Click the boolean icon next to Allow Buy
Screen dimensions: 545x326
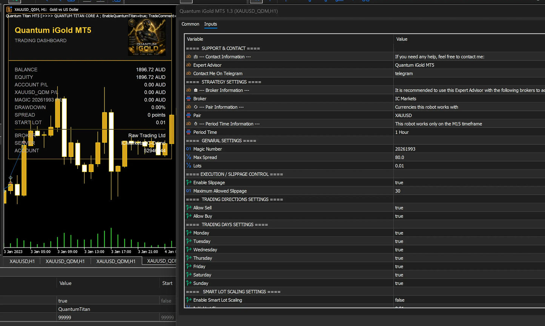tap(189, 216)
